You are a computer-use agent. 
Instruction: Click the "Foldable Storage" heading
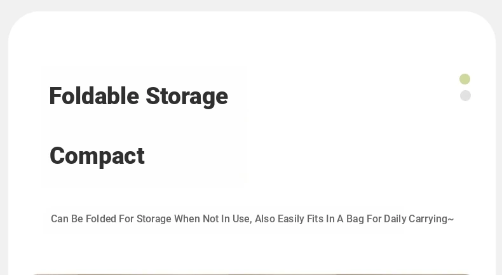[139, 97]
